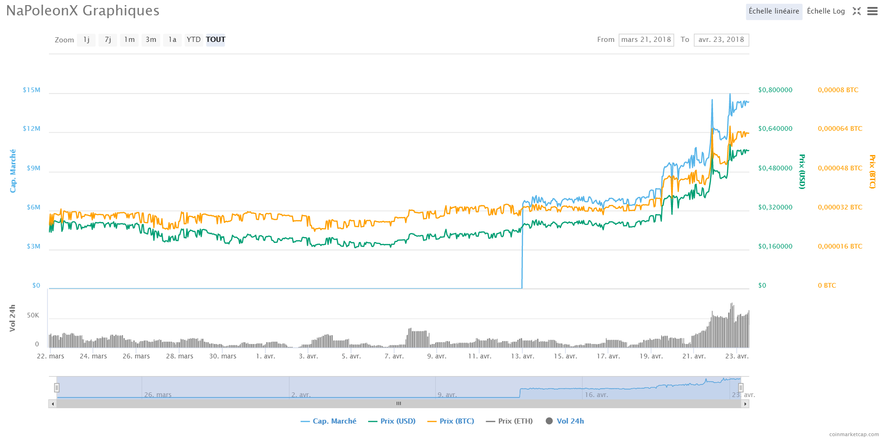Screen dimensions: 885x438
Task: Click the 26. mars navigator label
Action: 158,395
